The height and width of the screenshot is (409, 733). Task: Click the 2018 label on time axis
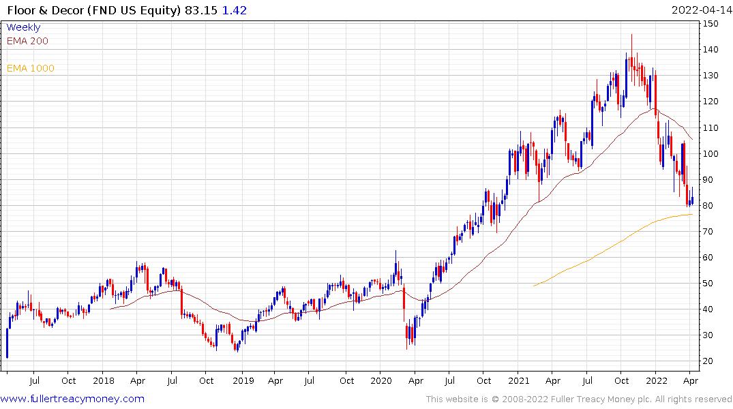pos(104,380)
